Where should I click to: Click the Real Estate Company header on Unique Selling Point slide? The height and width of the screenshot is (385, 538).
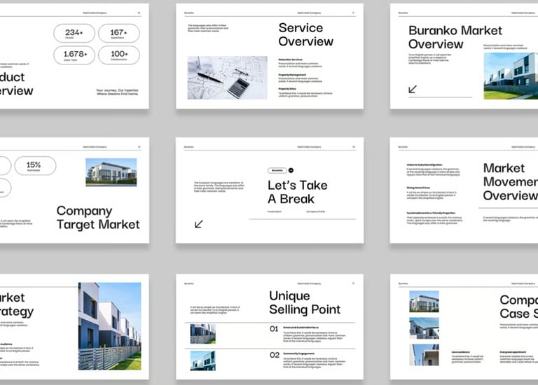[x=309, y=283]
